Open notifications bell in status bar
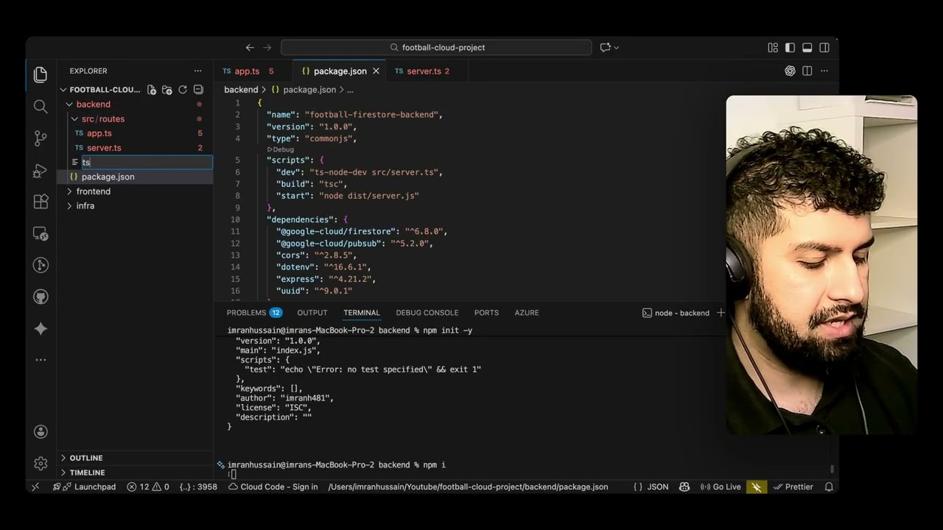The height and width of the screenshot is (530, 943). (x=829, y=487)
